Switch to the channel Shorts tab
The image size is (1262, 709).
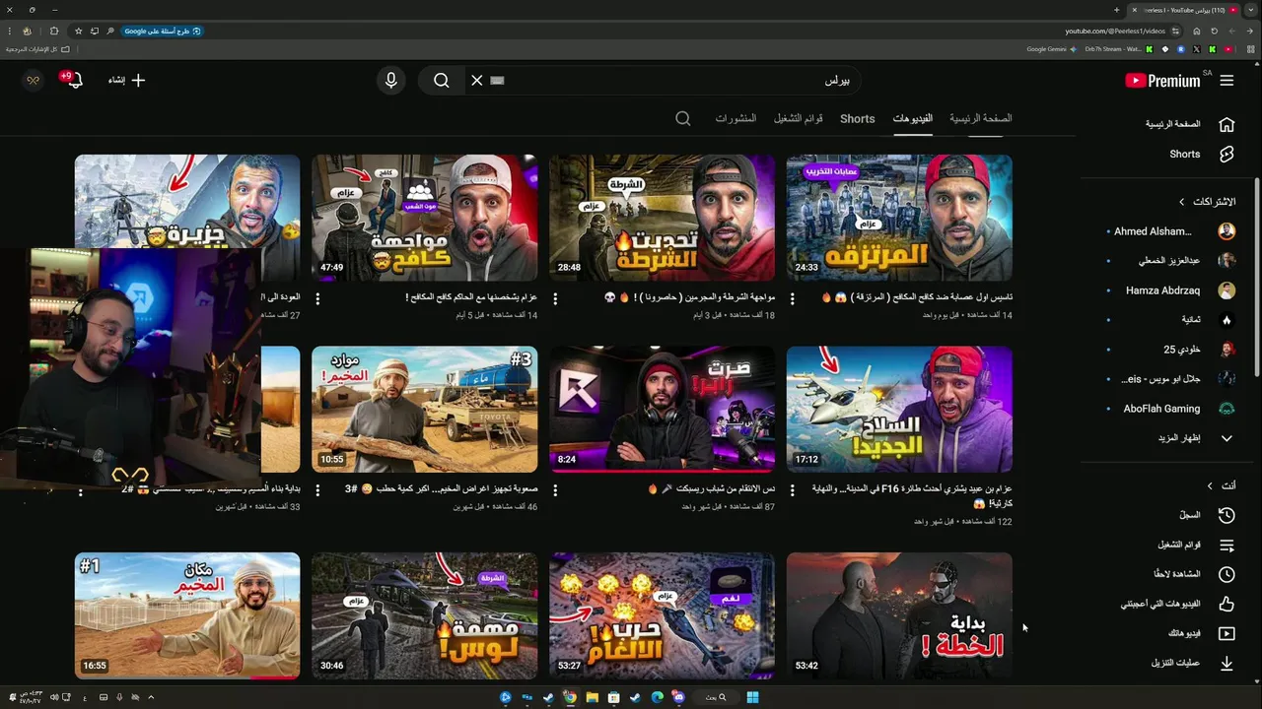pos(858,118)
